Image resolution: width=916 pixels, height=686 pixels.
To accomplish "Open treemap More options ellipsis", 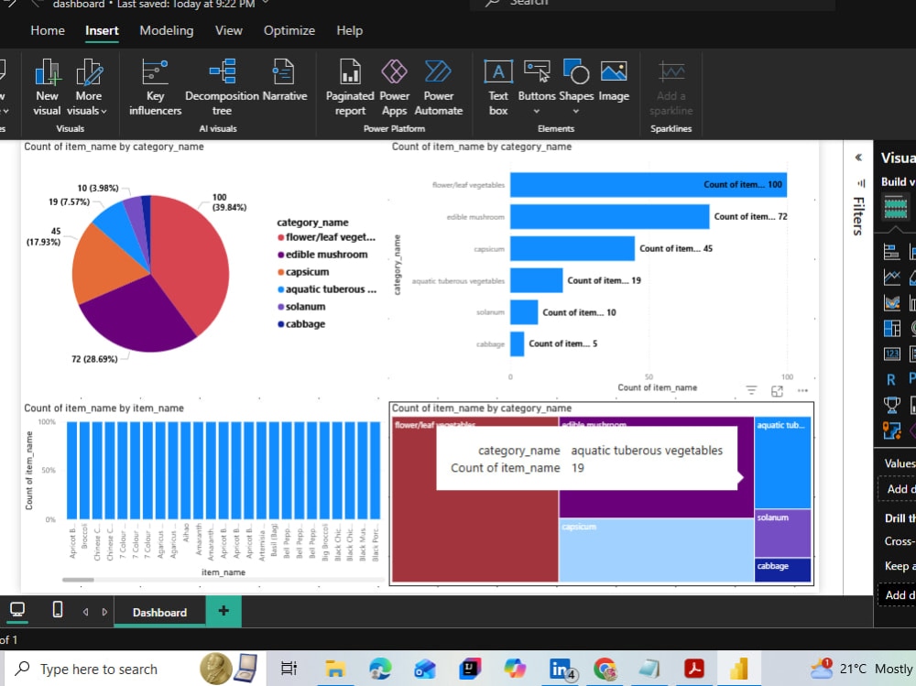I will click(802, 390).
